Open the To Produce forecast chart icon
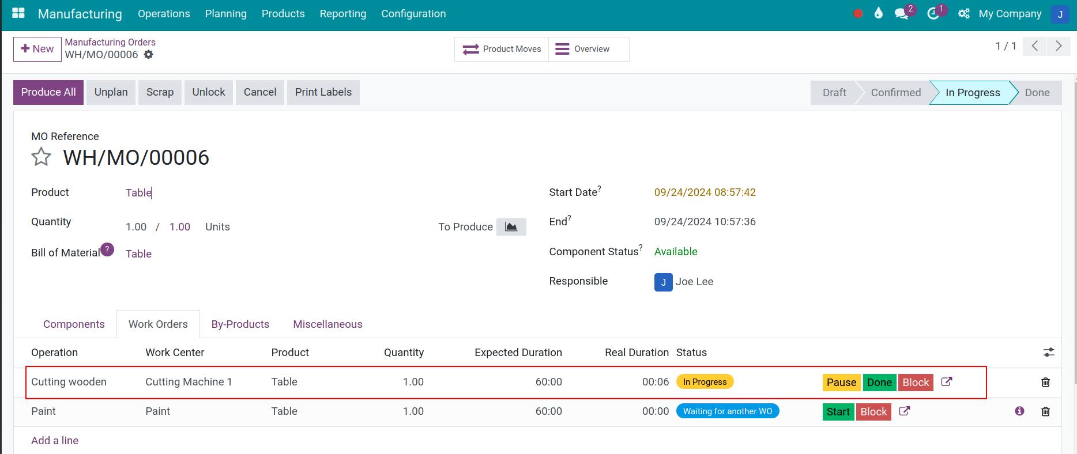 pos(511,227)
